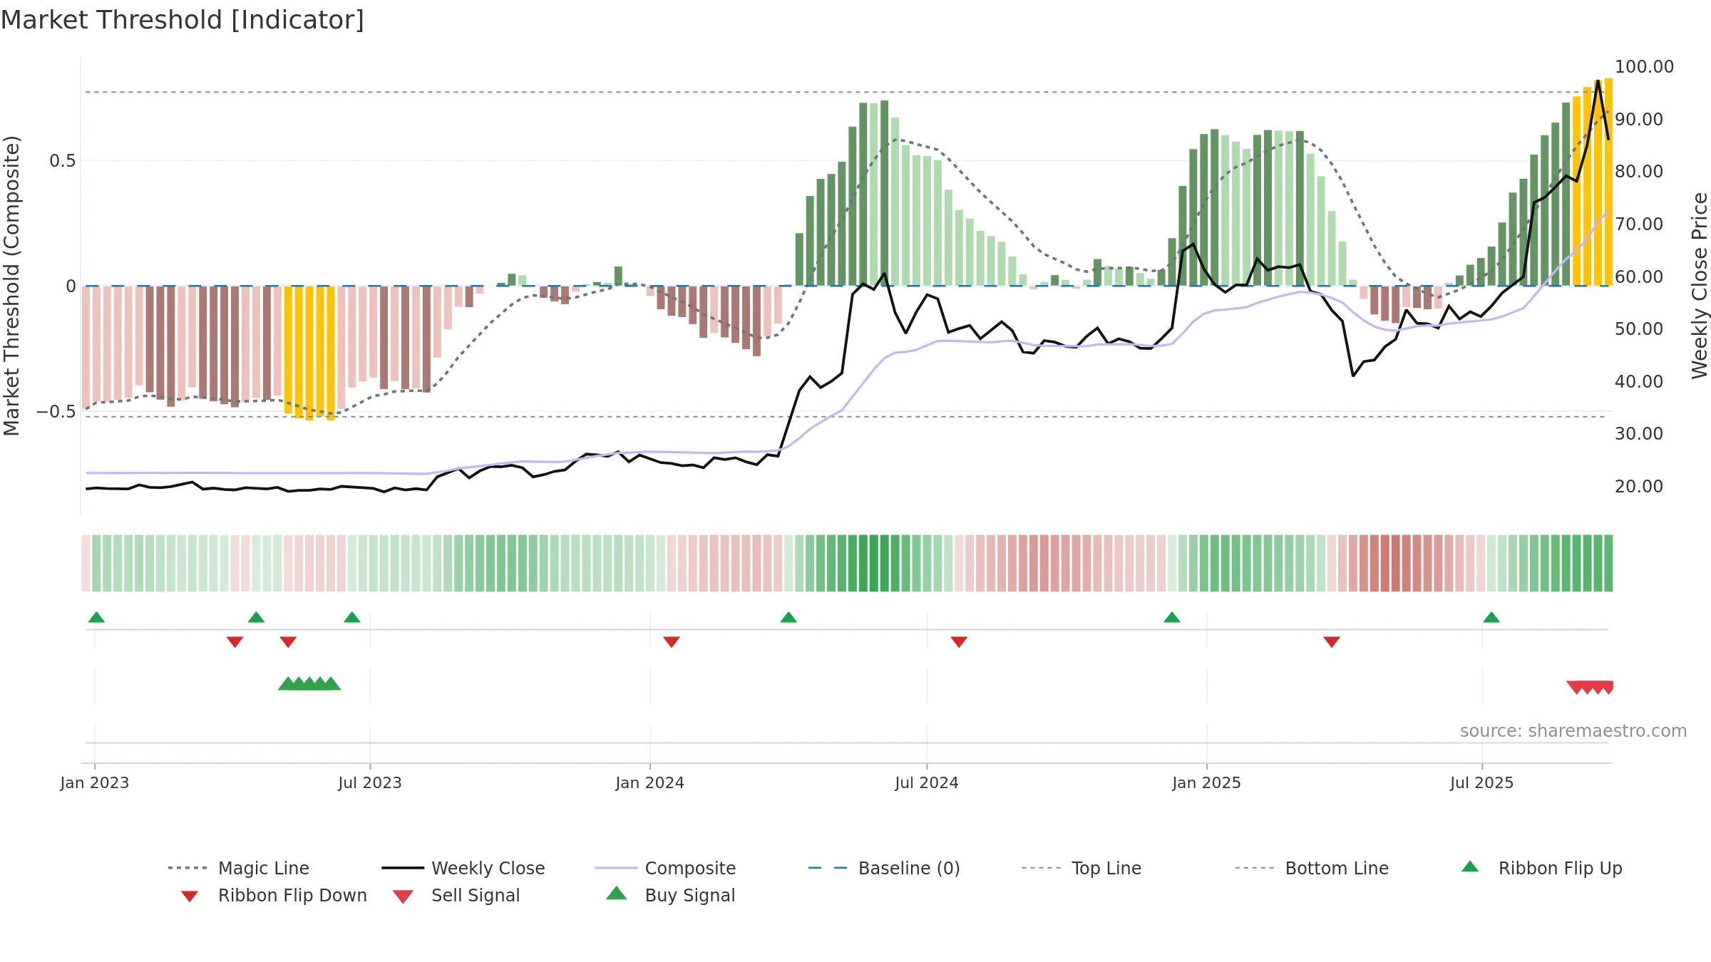The width and height of the screenshot is (1711, 962).
Task: Click the ribbon flip up marker at Jan 2023
Action: pos(96,617)
